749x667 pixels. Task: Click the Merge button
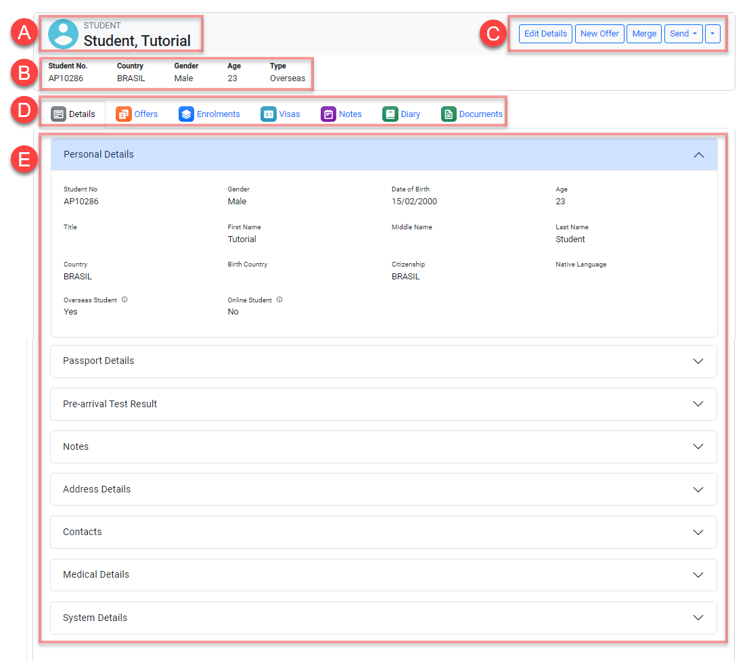[644, 34]
